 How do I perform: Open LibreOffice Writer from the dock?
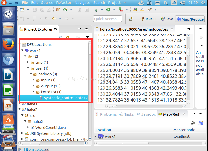(x=8, y=75)
